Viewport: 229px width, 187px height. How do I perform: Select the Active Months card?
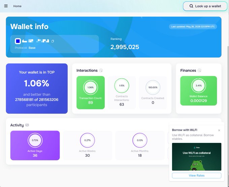pyautogui.click(x=140, y=145)
